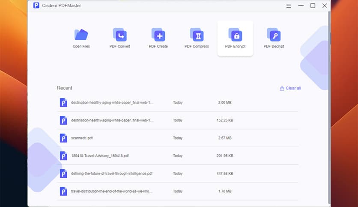The height and width of the screenshot is (207, 358).
Task: Click the Cisdem PDFMaster logo icon
Action: click(x=36, y=5)
